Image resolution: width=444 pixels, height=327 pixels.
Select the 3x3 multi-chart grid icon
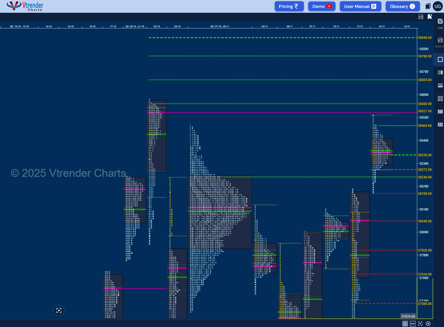click(x=440, y=124)
